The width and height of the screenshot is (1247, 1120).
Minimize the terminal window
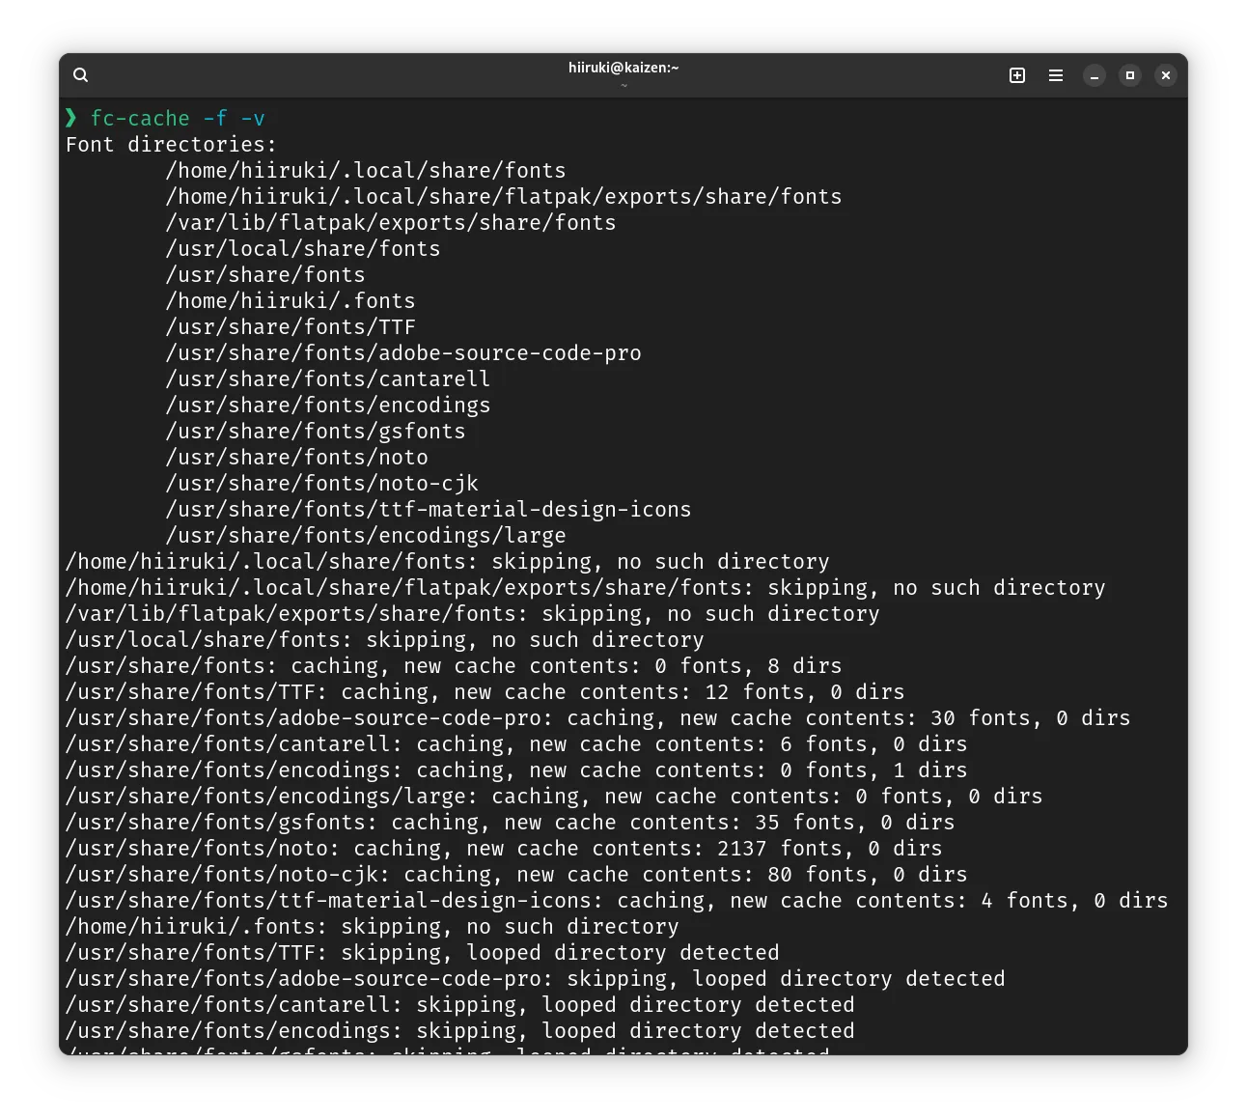point(1095,75)
